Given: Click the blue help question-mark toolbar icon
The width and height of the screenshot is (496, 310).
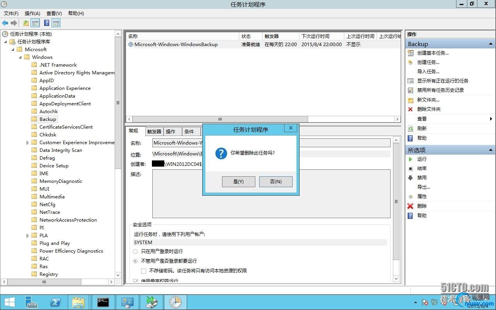Looking at the screenshot, I should pos(46,23).
